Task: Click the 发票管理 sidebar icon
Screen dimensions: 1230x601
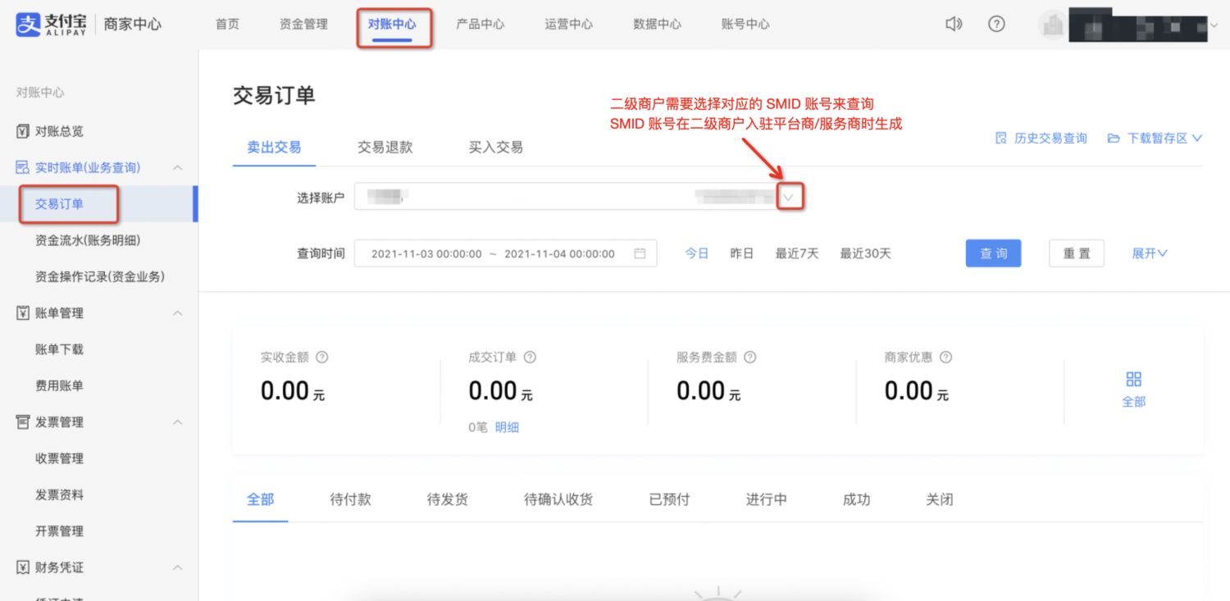Action: (x=23, y=422)
